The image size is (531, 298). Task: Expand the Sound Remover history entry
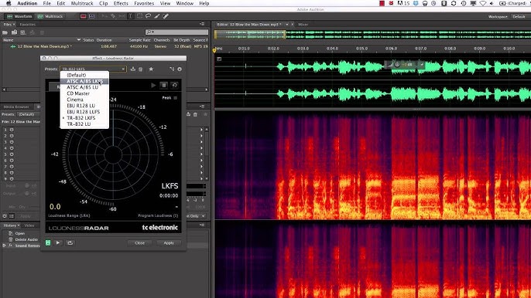coord(5,246)
